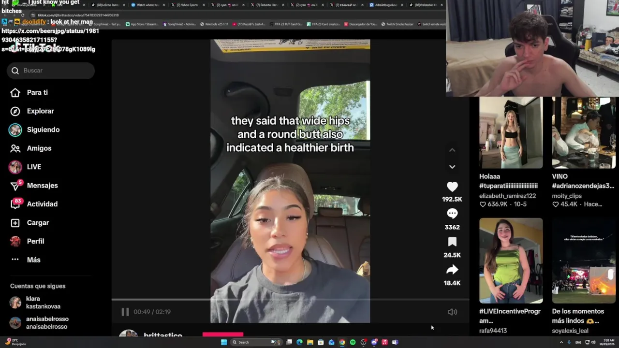Open Peletools v25.1.11 bookmark

pos(214,24)
